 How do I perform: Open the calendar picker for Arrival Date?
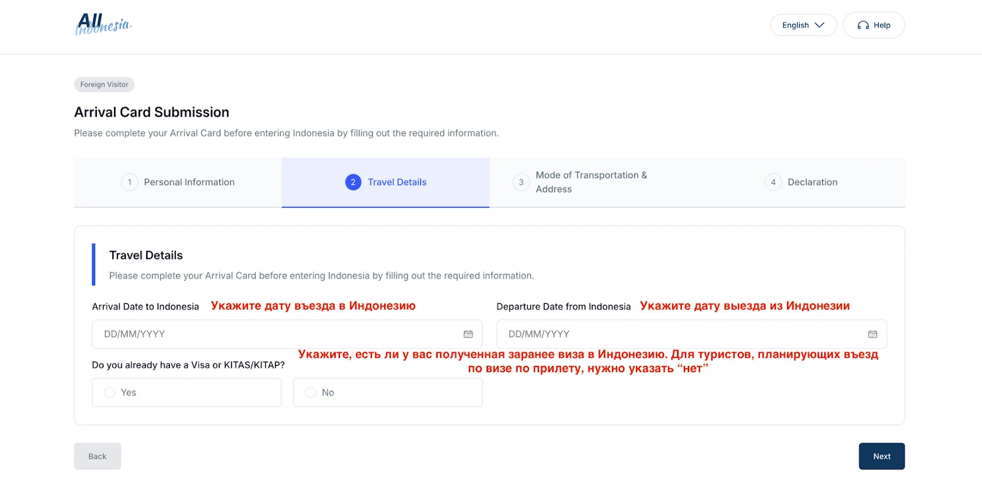[468, 334]
